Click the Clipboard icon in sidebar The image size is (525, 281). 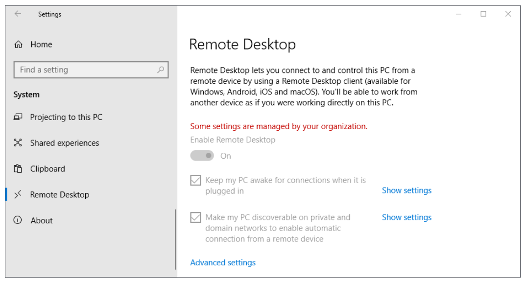(x=18, y=169)
